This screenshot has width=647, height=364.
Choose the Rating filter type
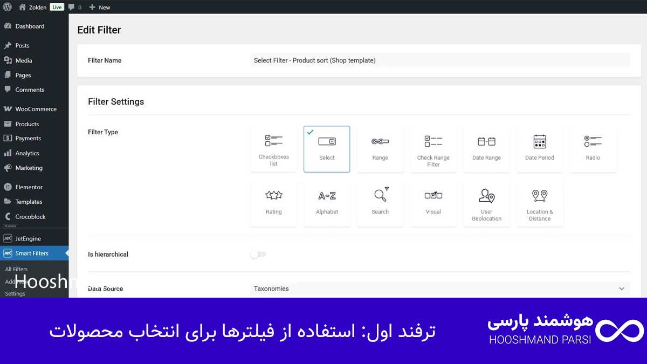click(273, 203)
